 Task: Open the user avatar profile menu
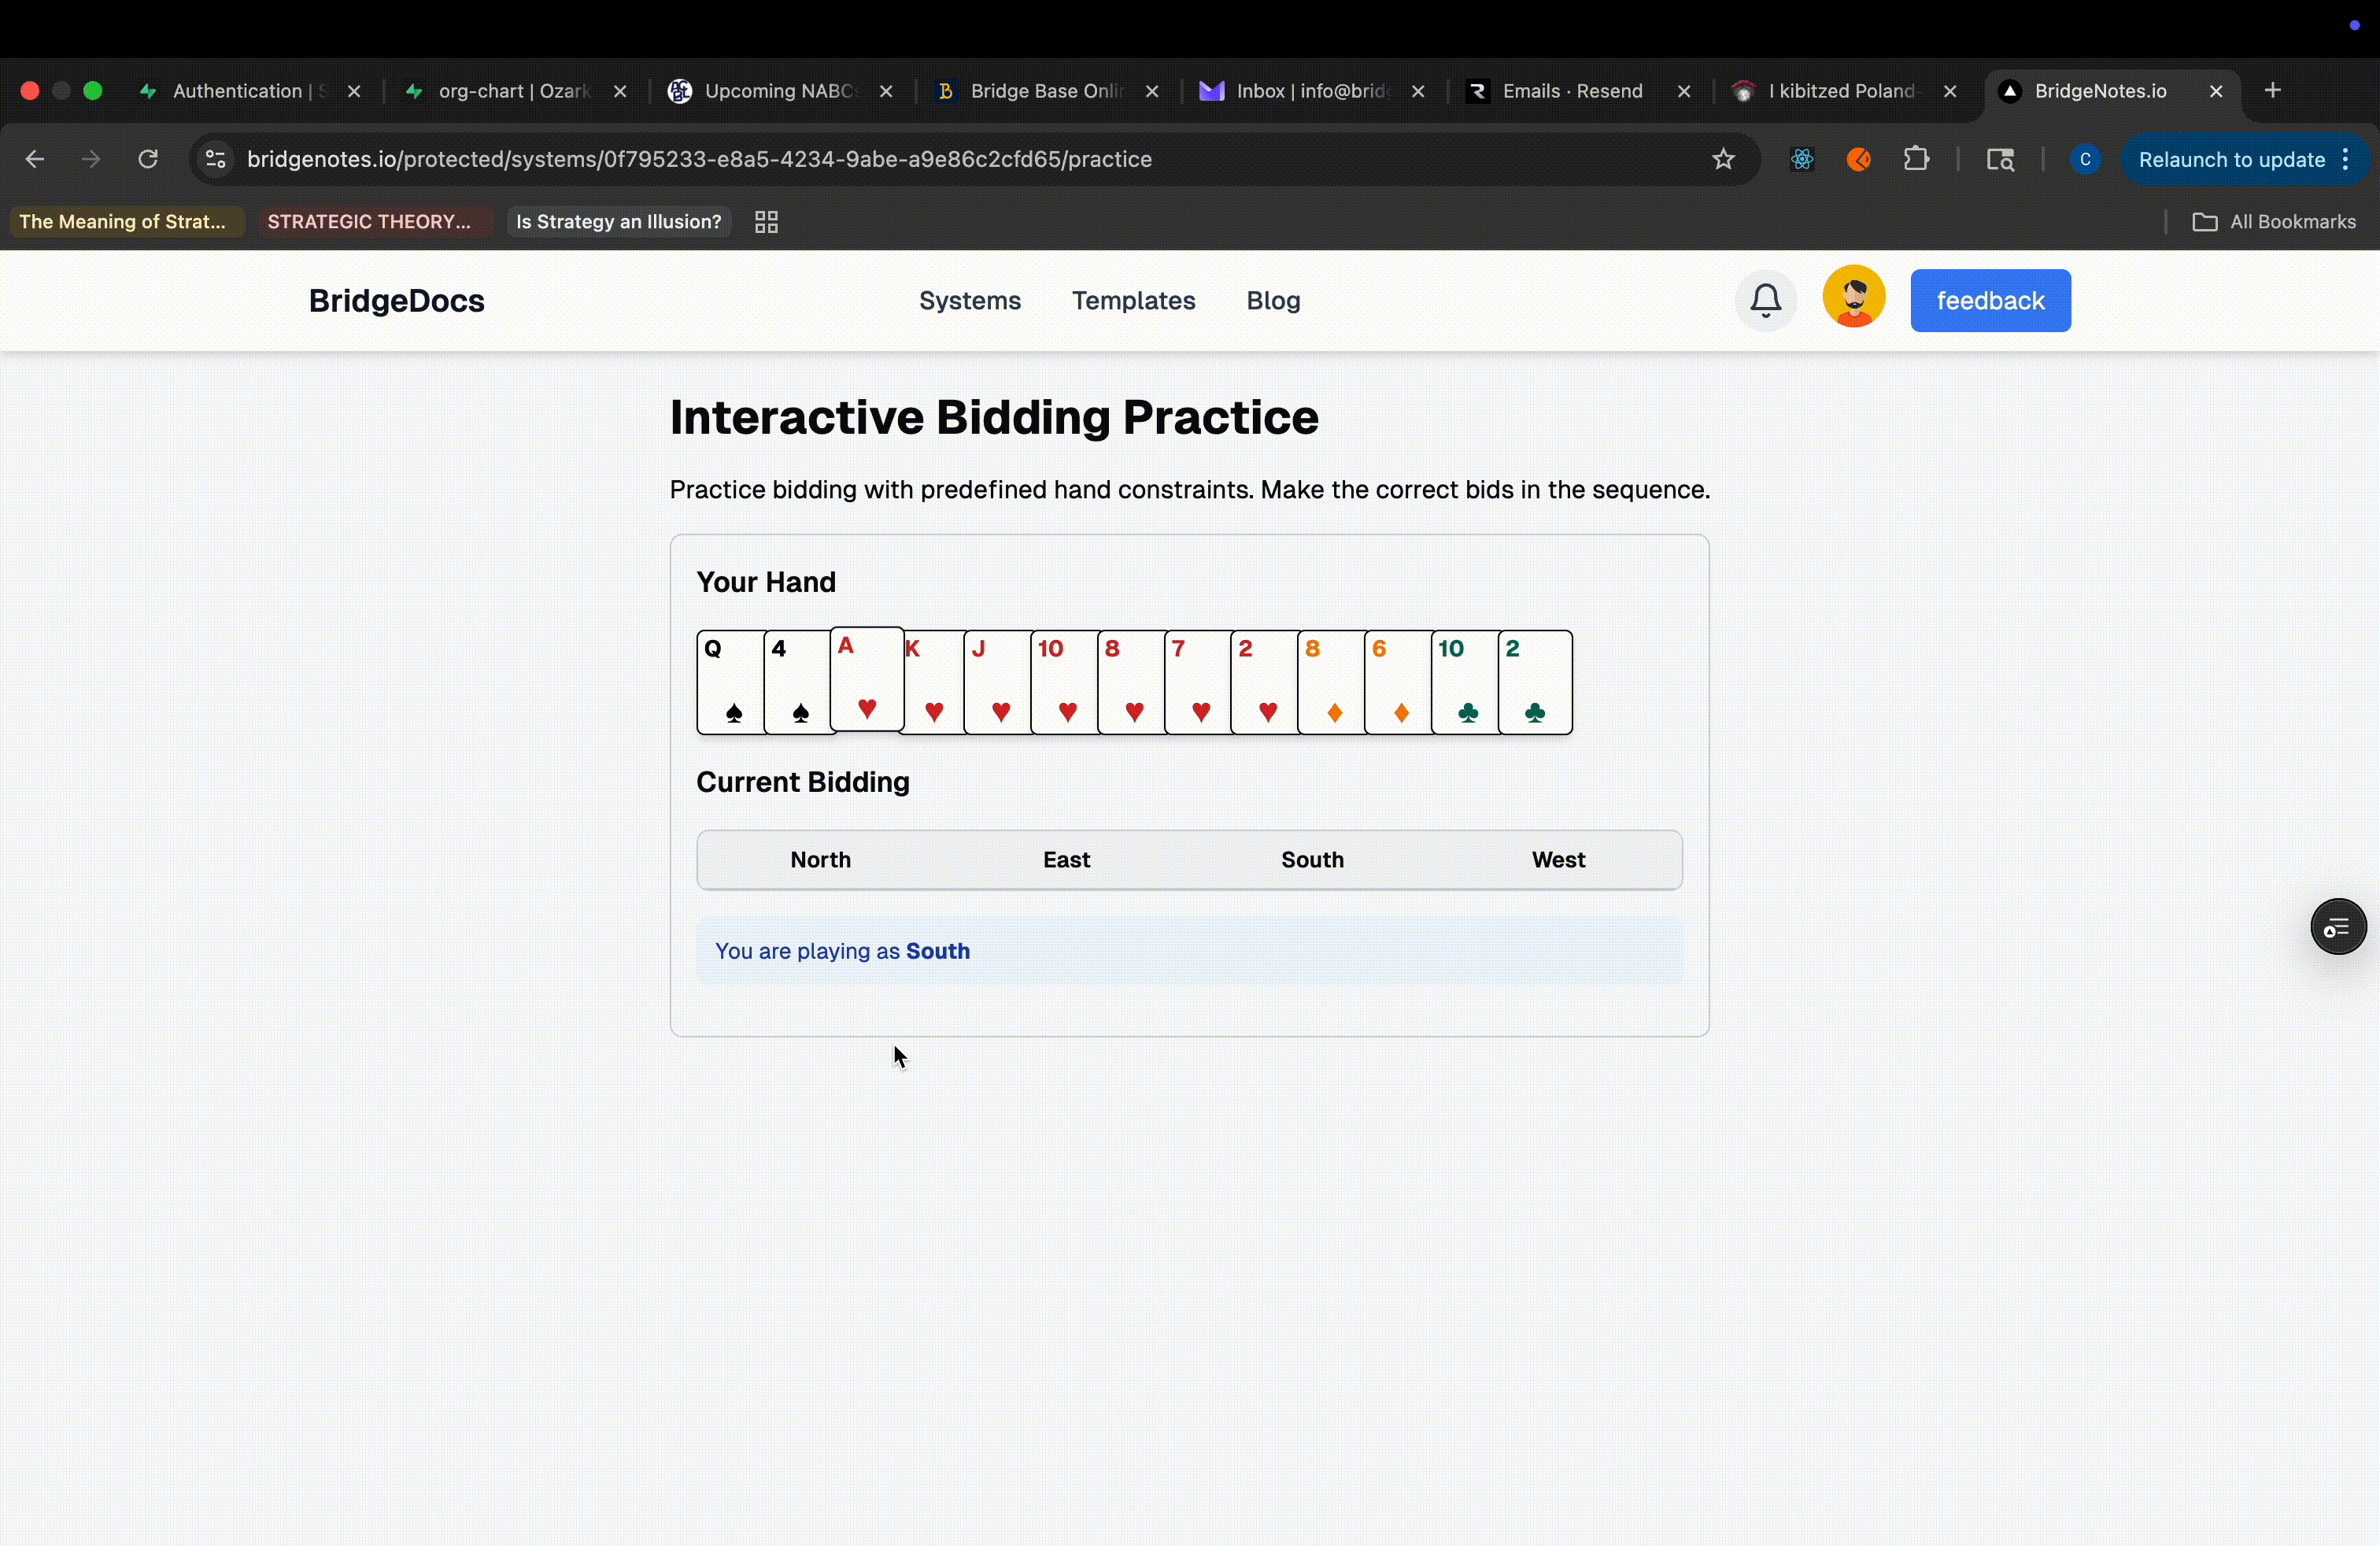pyautogui.click(x=1853, y=298)
